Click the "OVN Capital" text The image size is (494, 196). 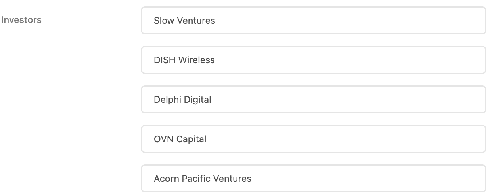point(180,139)
